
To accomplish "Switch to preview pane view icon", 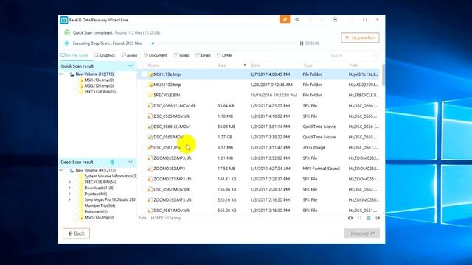I will click(378, 218).
